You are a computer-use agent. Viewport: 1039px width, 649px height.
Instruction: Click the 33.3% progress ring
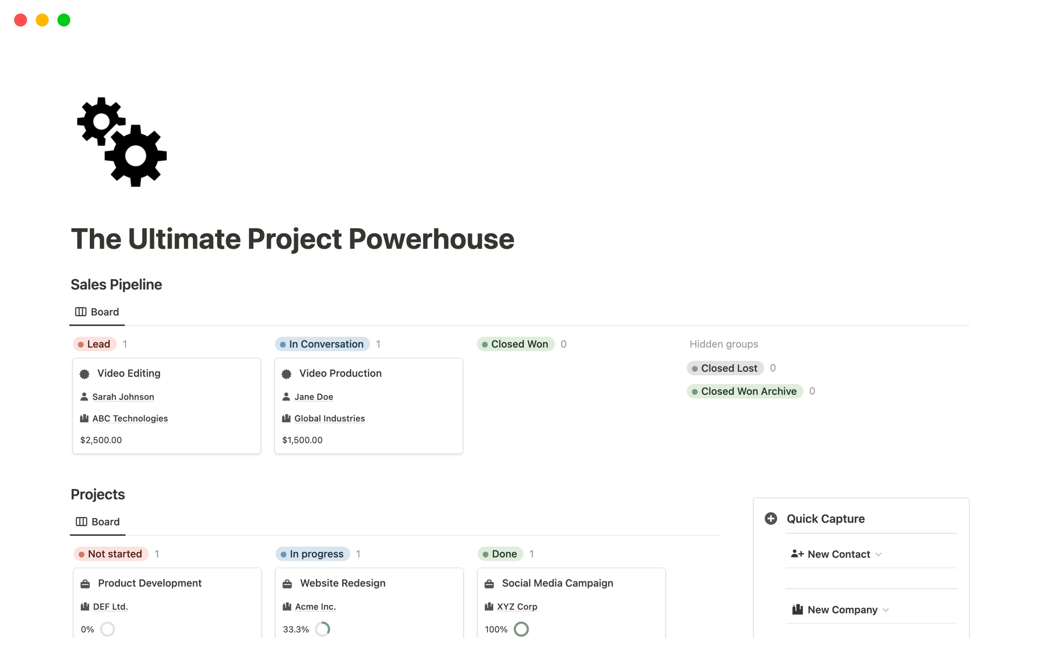tap(323, 629)
